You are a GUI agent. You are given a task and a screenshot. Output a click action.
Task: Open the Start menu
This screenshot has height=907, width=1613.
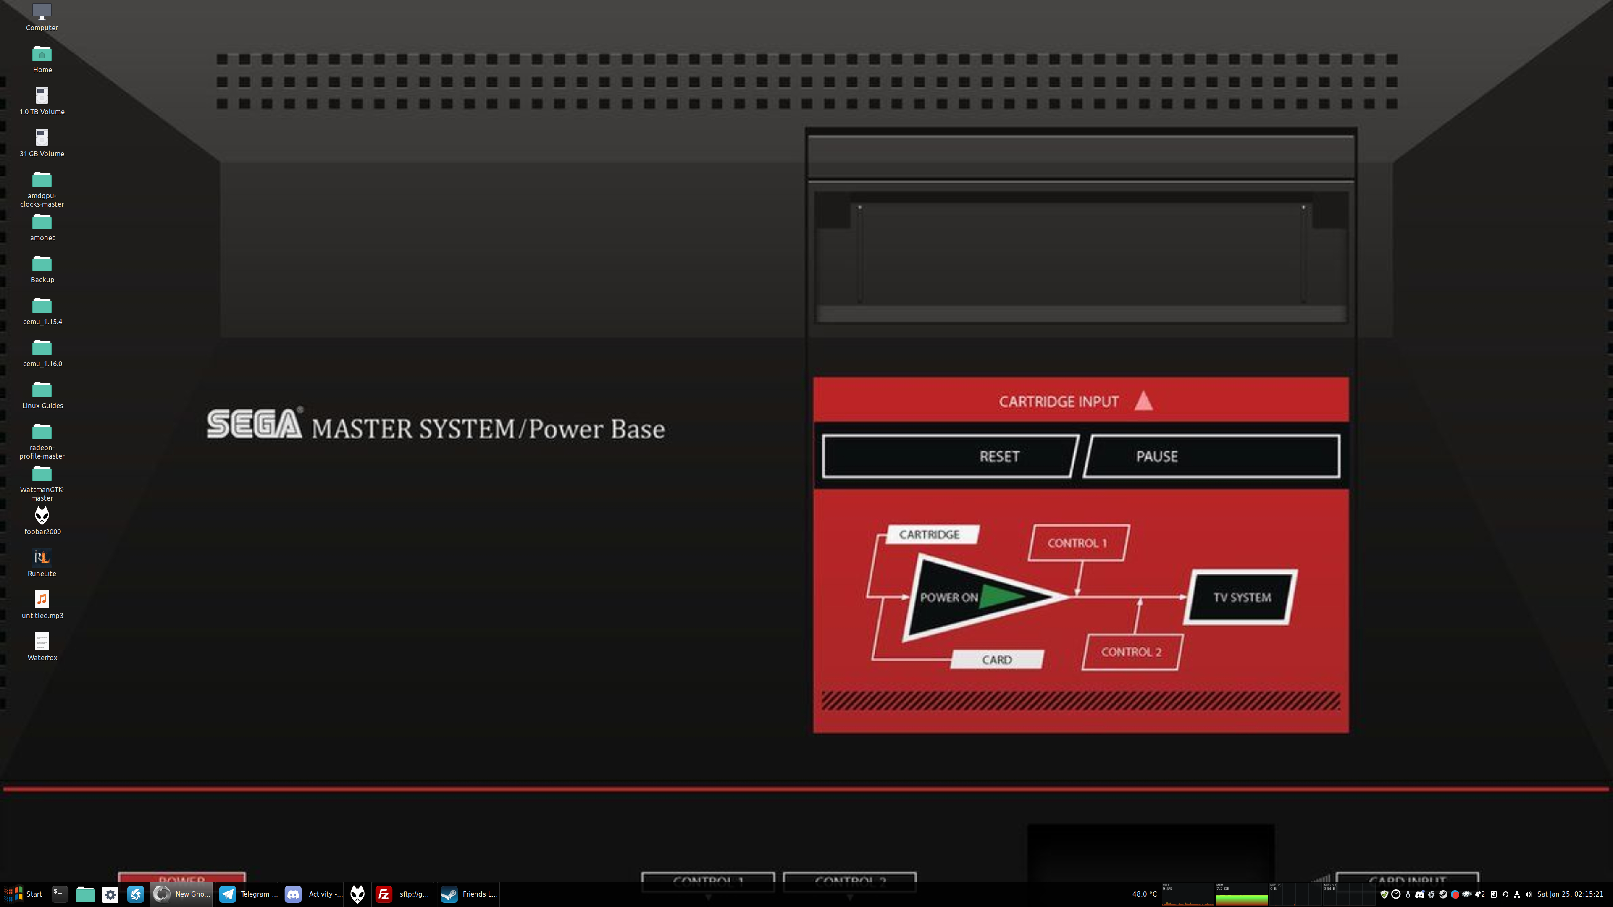(23, 894)
